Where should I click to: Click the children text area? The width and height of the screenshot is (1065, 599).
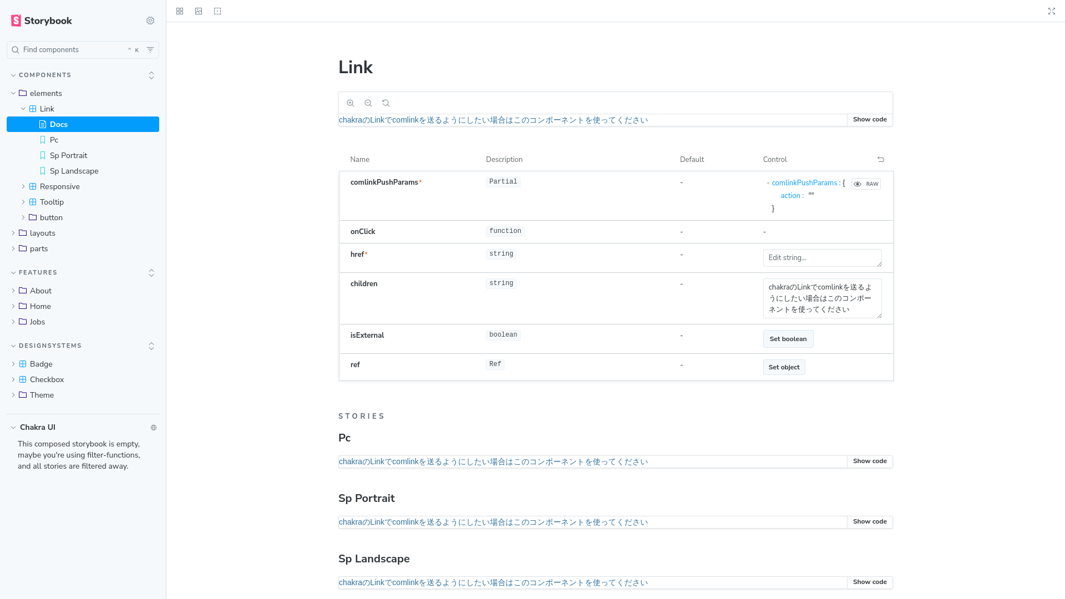click(x=822, y=298)
